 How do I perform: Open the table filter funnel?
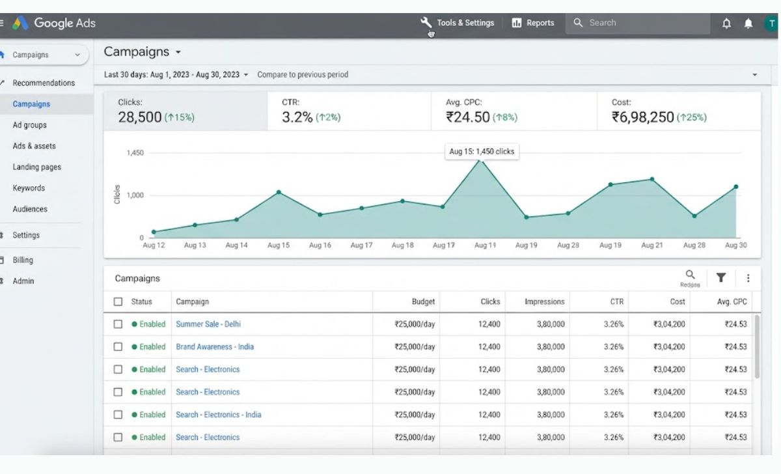721,278
